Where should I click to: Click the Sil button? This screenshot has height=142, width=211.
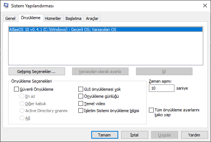[164, 72]
